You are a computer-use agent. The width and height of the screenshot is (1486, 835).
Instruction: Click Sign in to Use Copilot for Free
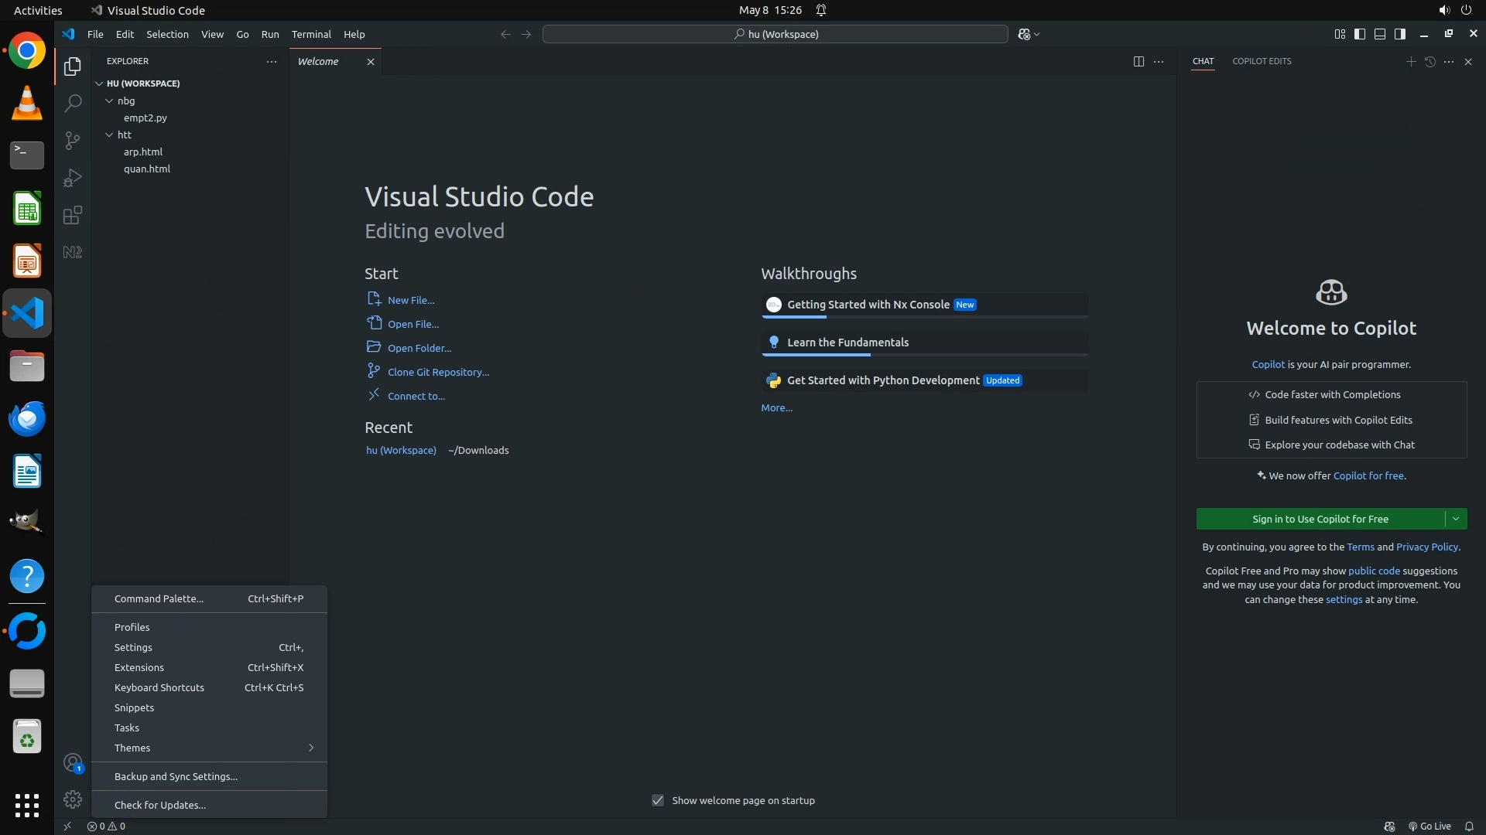[x=1320, y=519]
